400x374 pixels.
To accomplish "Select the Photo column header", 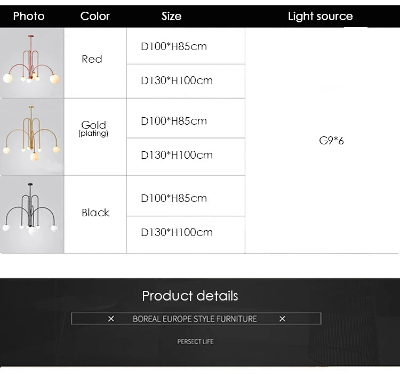I will (x=29, y=16).
